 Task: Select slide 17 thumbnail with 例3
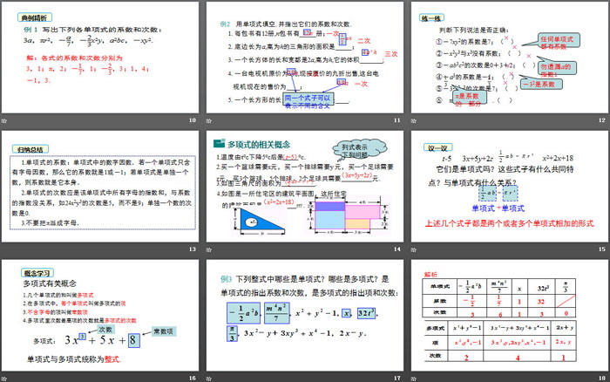click(305, 316)
